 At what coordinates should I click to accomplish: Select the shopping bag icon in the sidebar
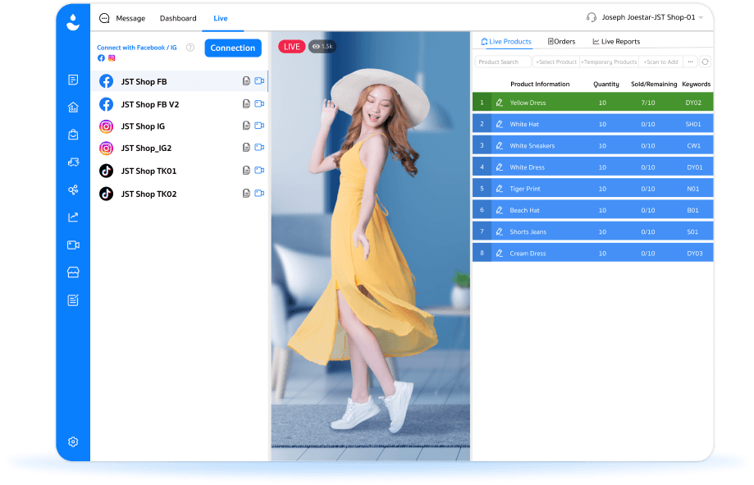[x=73, y=134]
